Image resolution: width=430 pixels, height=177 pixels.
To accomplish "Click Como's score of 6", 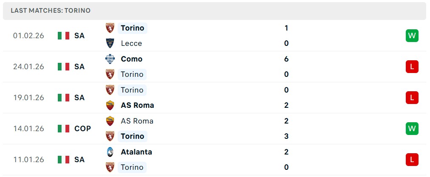I will tap(286, 59).
